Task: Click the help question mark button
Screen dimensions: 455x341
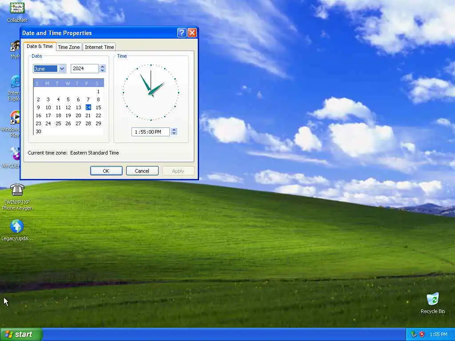Action: point(182,33)
